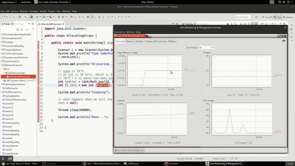The height and width of the screenshot is (166, 295).
Task: Open MBeans tab in JConsole
Action: 172,41
